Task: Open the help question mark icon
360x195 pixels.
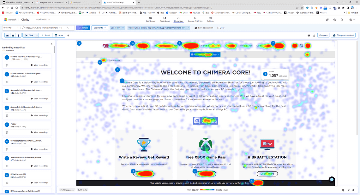Action: 335,20
